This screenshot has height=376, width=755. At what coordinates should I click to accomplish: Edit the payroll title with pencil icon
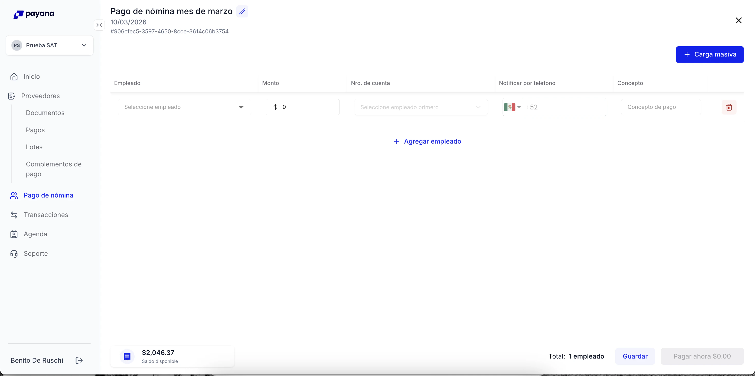click(x=242, y=12)
